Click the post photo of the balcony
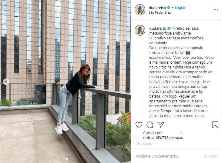The height and width of the screenshot is (163, 222). tap(66, 81)
